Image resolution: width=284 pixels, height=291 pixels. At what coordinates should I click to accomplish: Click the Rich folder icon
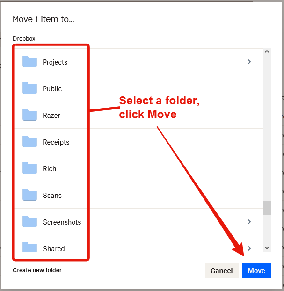coord(29,168)
